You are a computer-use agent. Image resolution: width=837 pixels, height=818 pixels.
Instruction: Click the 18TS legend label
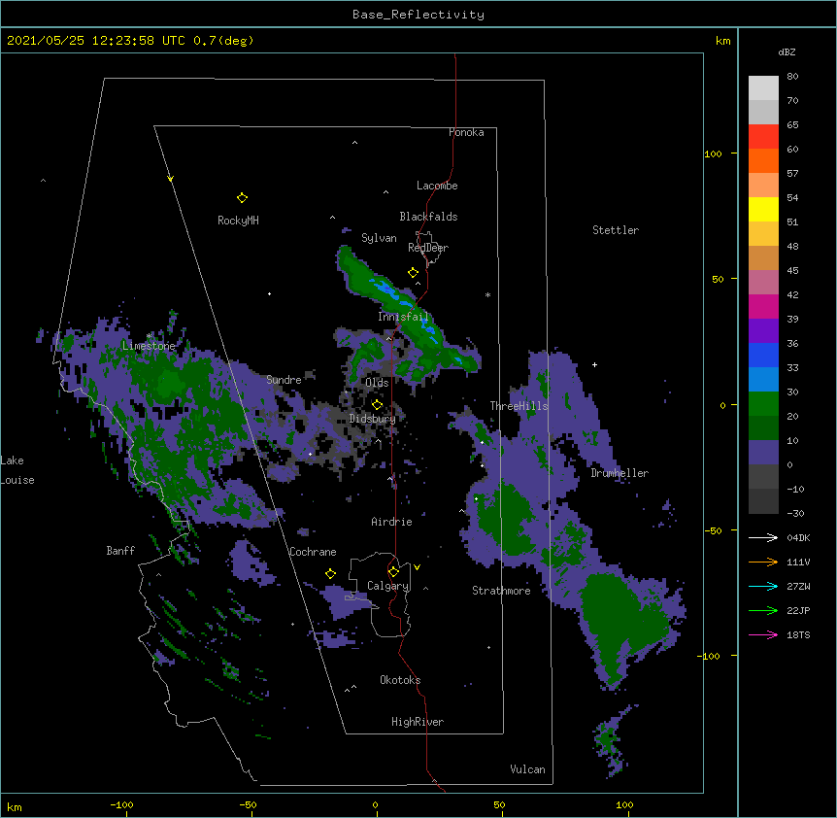(798, 634)
